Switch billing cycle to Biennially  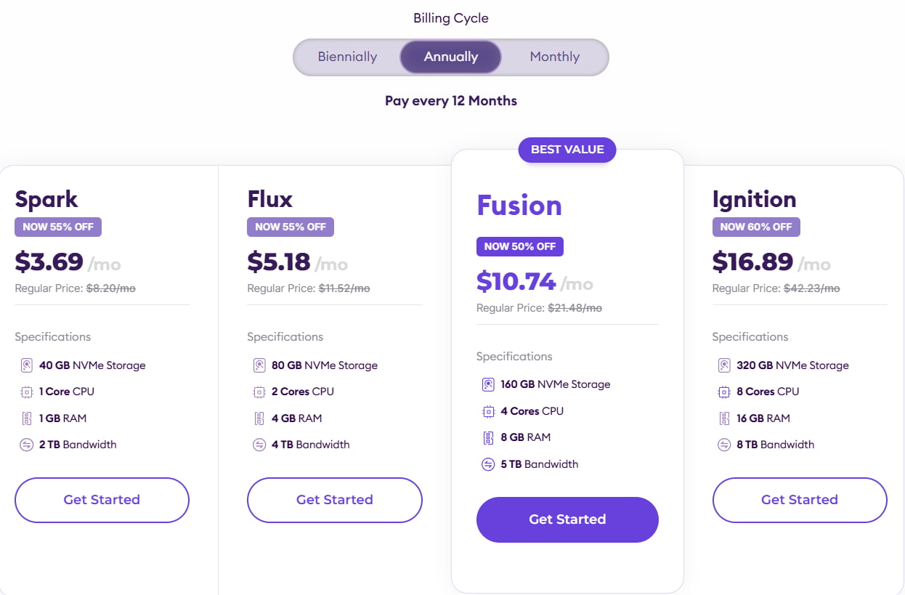[347, 57]
